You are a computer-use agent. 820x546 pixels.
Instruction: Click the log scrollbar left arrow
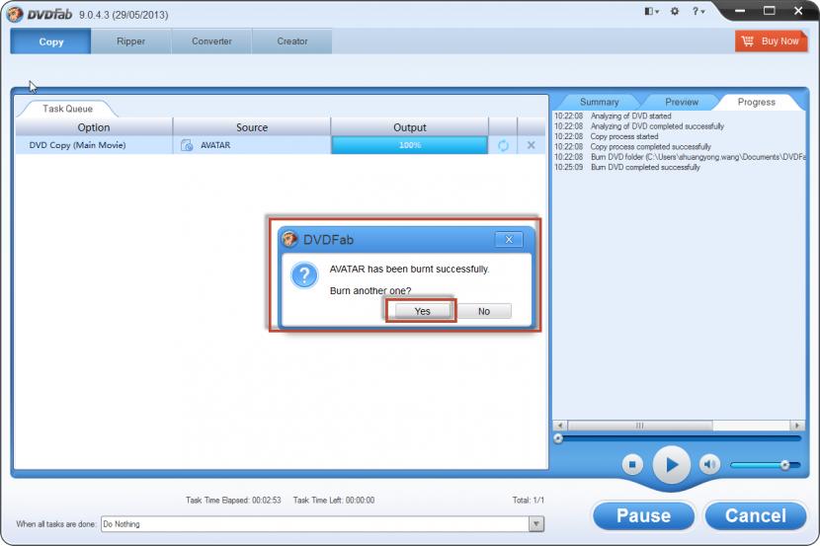tap(560, 426)
